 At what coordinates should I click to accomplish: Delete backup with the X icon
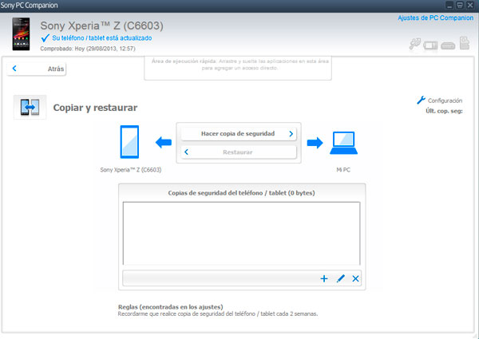(x=355, y=278)
